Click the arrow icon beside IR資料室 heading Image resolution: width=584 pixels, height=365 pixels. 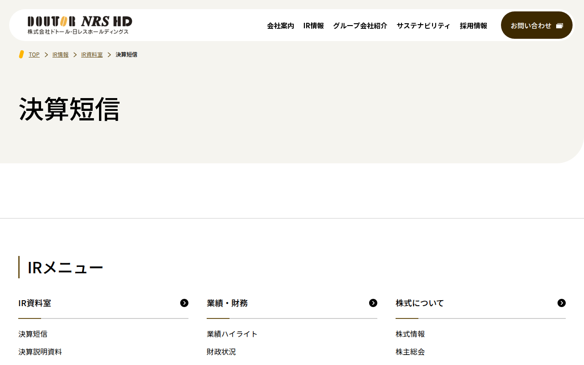point(184,303)
